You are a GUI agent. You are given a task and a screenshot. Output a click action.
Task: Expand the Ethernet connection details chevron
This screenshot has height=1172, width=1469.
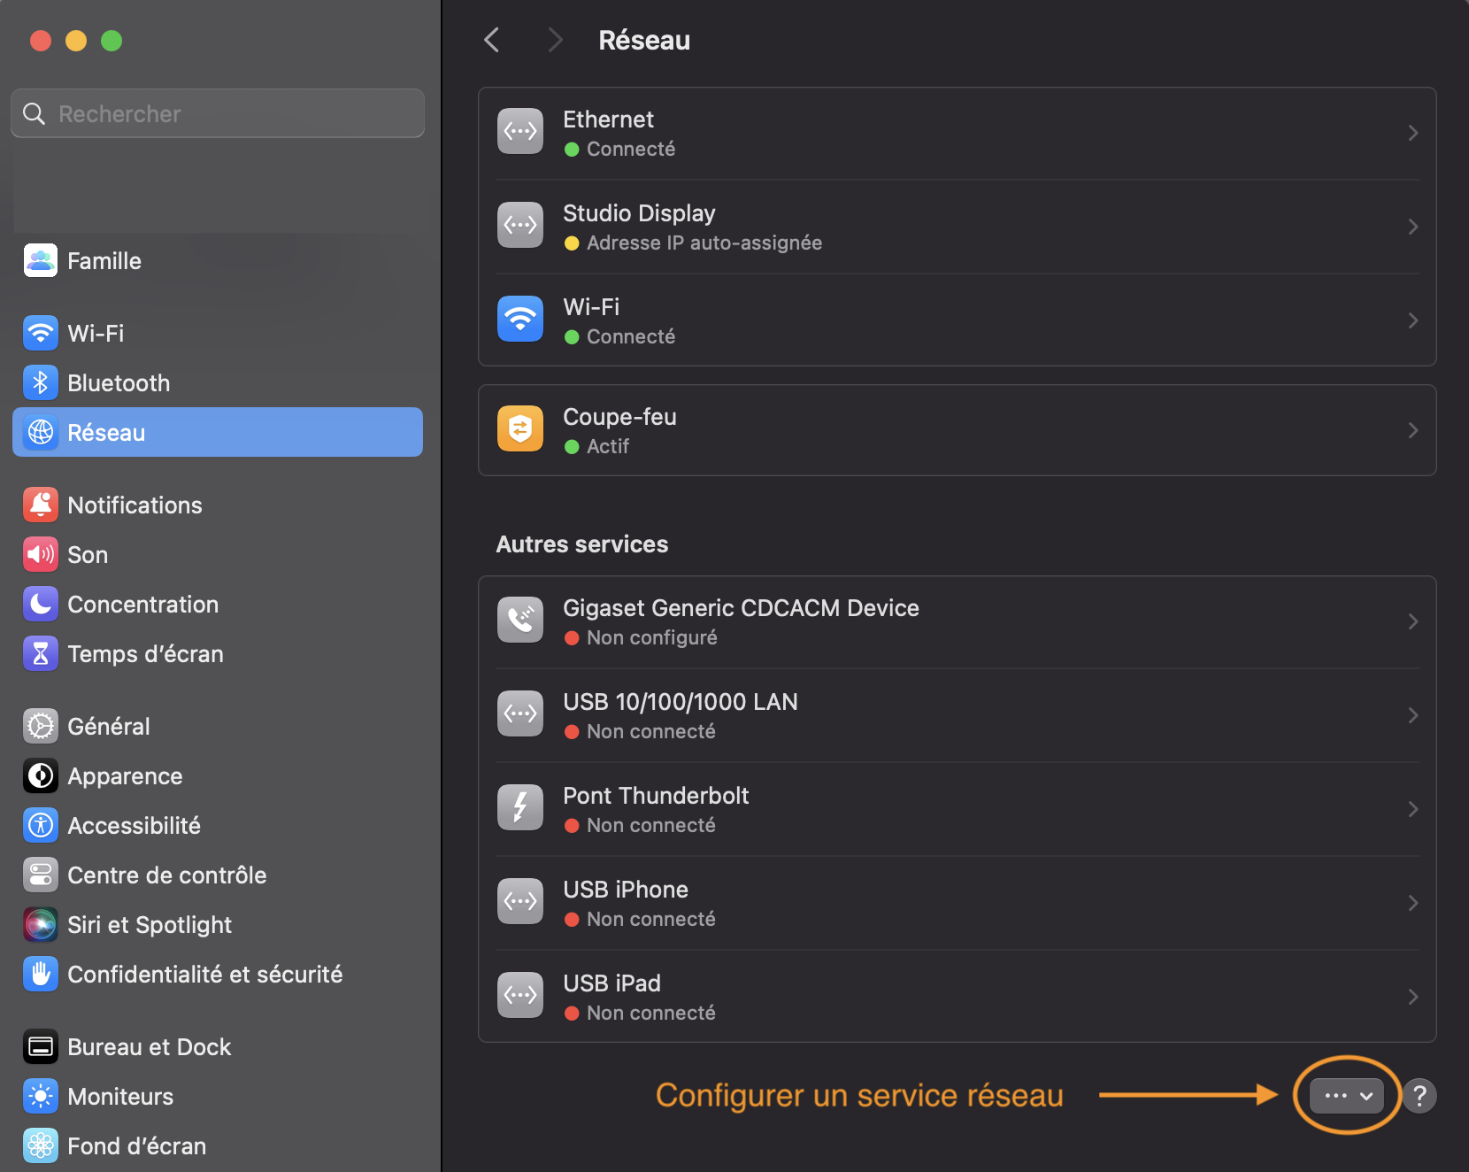1412,133
